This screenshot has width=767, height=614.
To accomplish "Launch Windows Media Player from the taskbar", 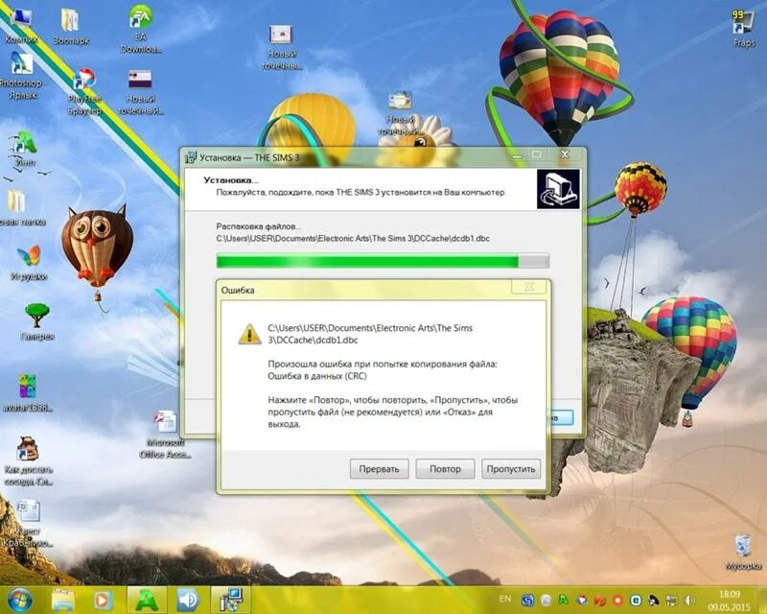I will pyautogui.click(x=103, y=600).
